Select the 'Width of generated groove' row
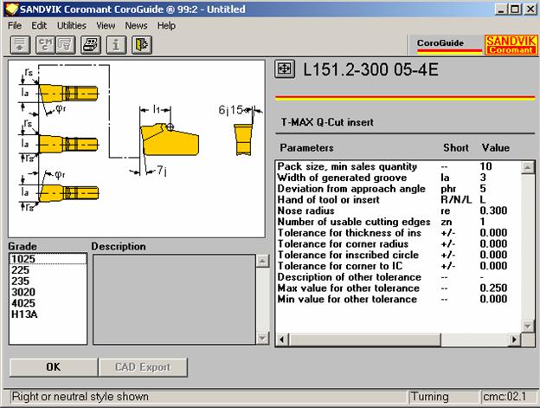Image resolution: width=540 pixels, height=408 pixels. tap(398, 178)
